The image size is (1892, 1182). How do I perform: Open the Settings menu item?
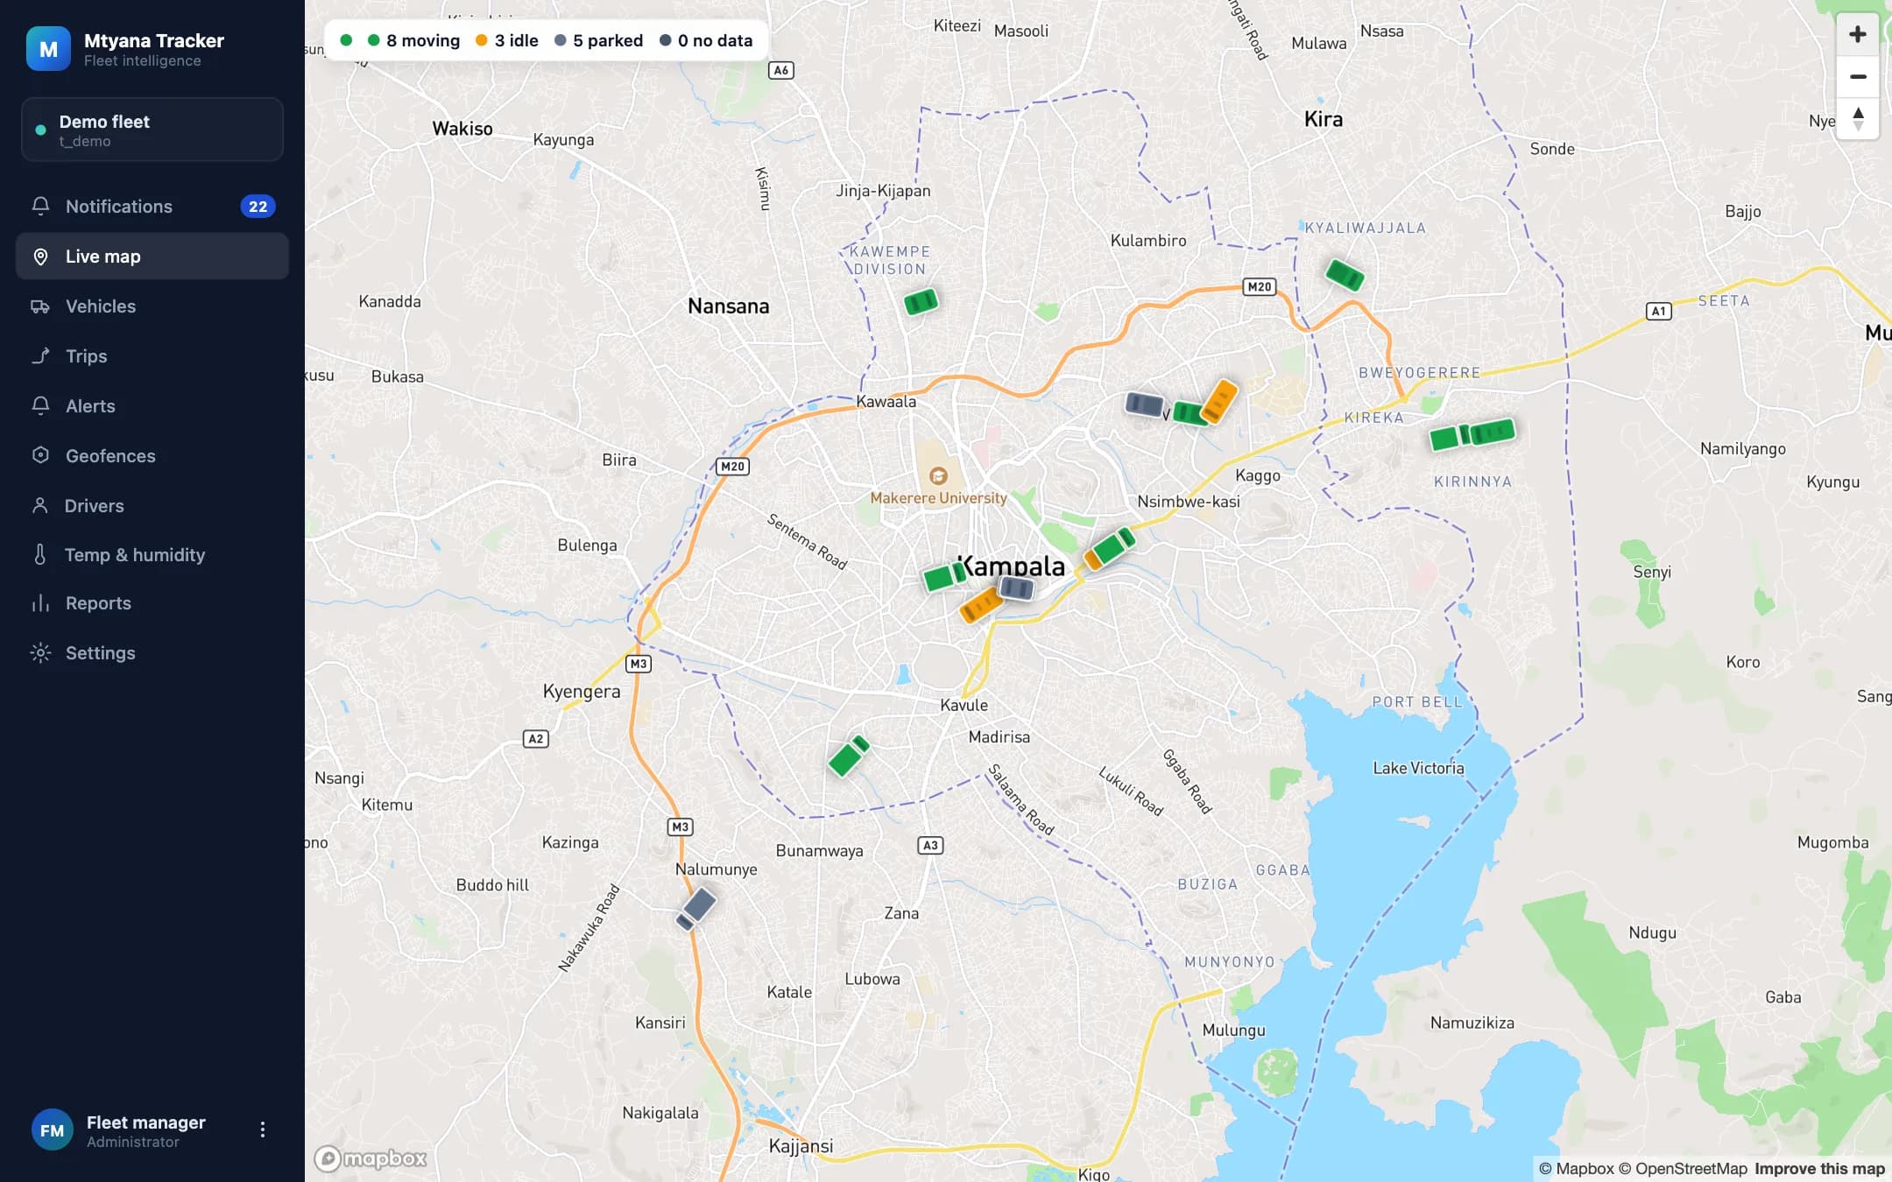[152, 653]
